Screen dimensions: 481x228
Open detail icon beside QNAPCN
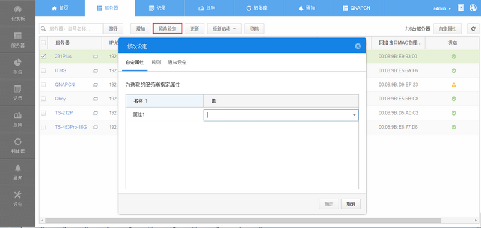tap(96, 85)
